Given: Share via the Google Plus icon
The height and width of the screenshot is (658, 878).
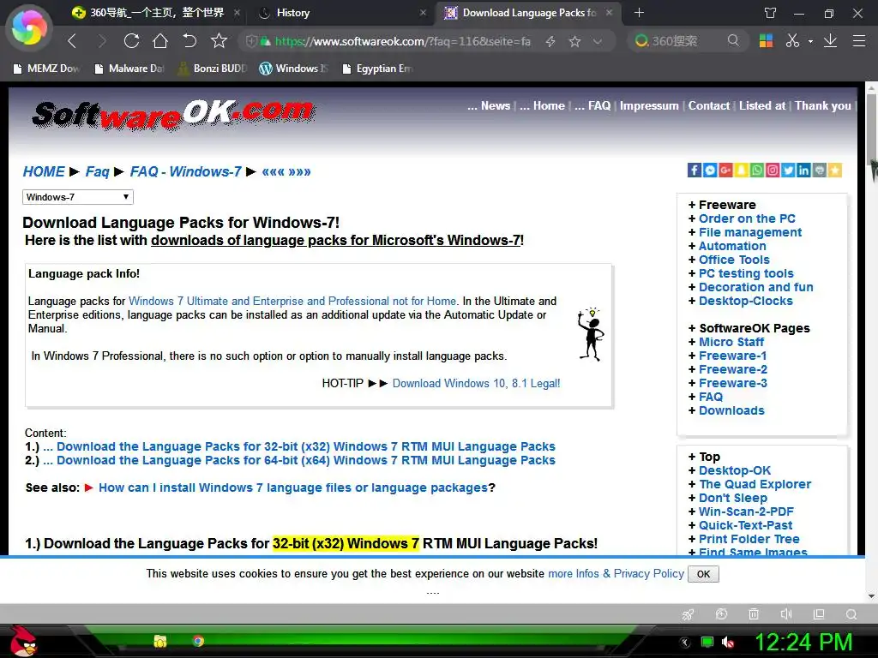Looking at the screenshot, I should pyautogui.click(x=725, y=170).
